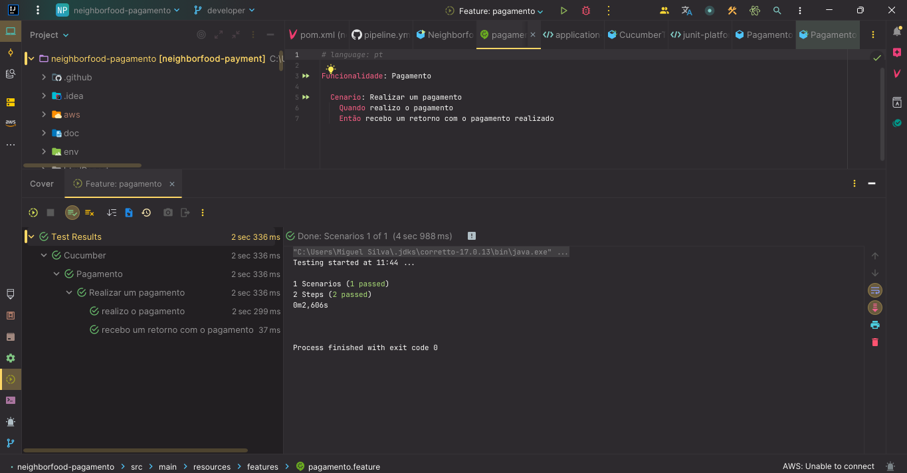Viewport: 907px width, 473px height.
Task: Click the test tree horizontal scrollbar
Action: 136,450
